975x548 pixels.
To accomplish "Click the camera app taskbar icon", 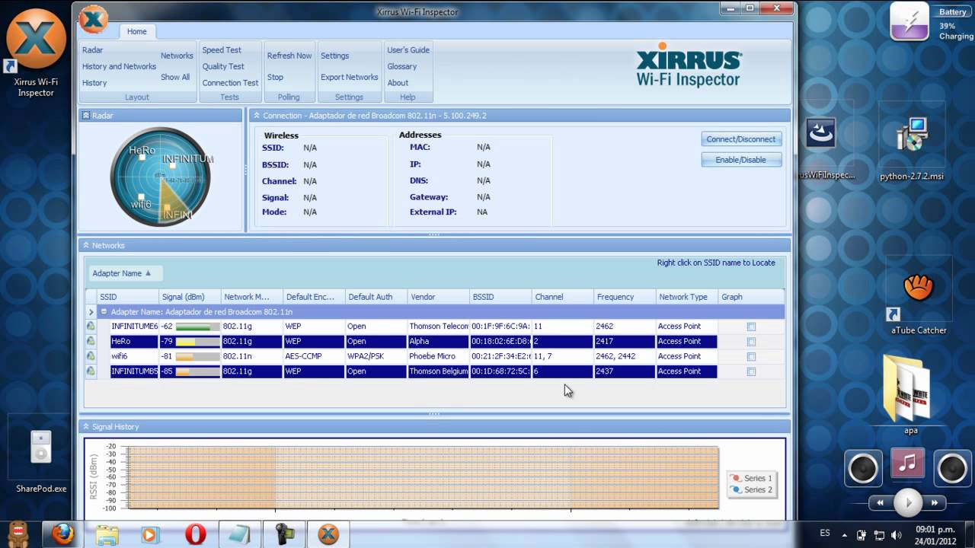I will pyautogui.click(x=284, y=534).
